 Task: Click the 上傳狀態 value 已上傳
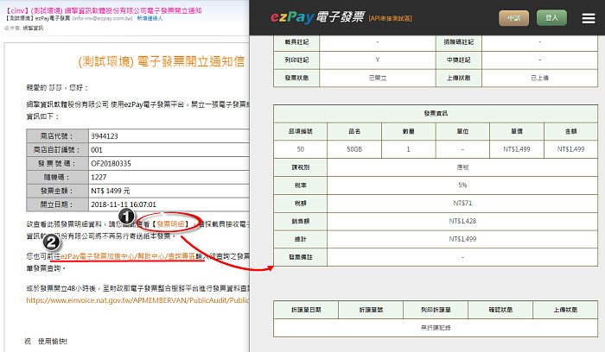(539, 79)
